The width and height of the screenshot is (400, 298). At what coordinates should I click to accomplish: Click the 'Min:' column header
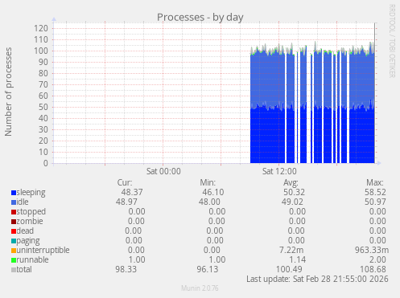tap(208, 182)
